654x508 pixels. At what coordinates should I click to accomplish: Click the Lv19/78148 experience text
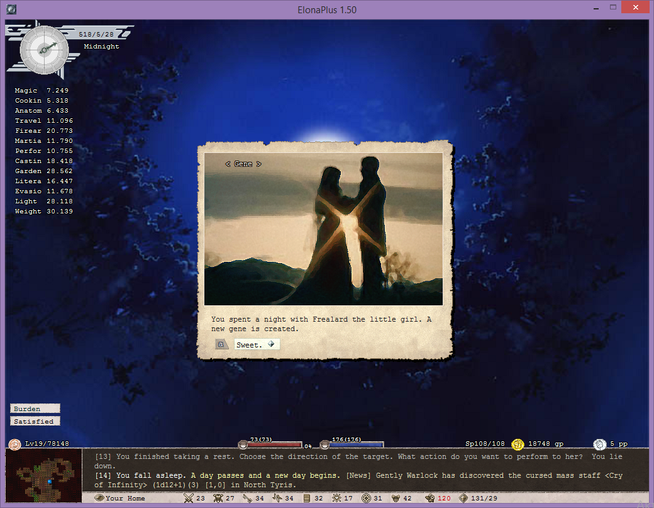click(x=47, y=443)
